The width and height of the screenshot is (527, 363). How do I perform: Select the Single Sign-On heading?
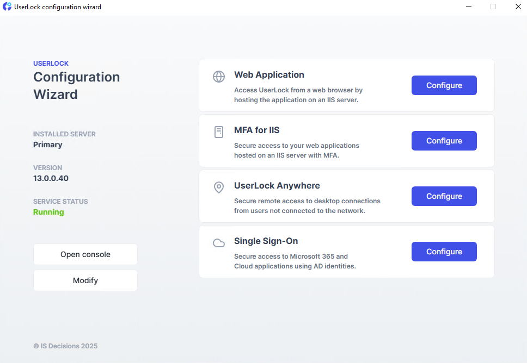(266, 241)
